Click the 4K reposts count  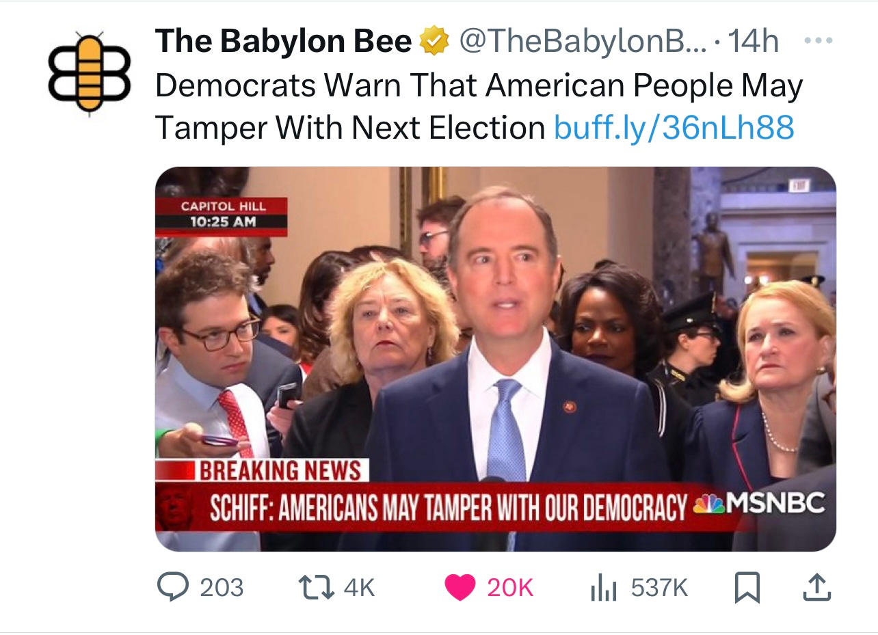[x=360, y=588]
